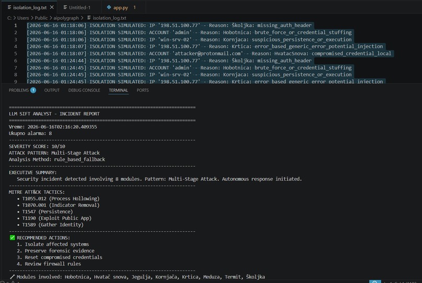The image size is (422, 283).
Task: Click editor line 7 with 01:24:45 'admin' account
Action: pyautogui.click(x=189, y=68)
